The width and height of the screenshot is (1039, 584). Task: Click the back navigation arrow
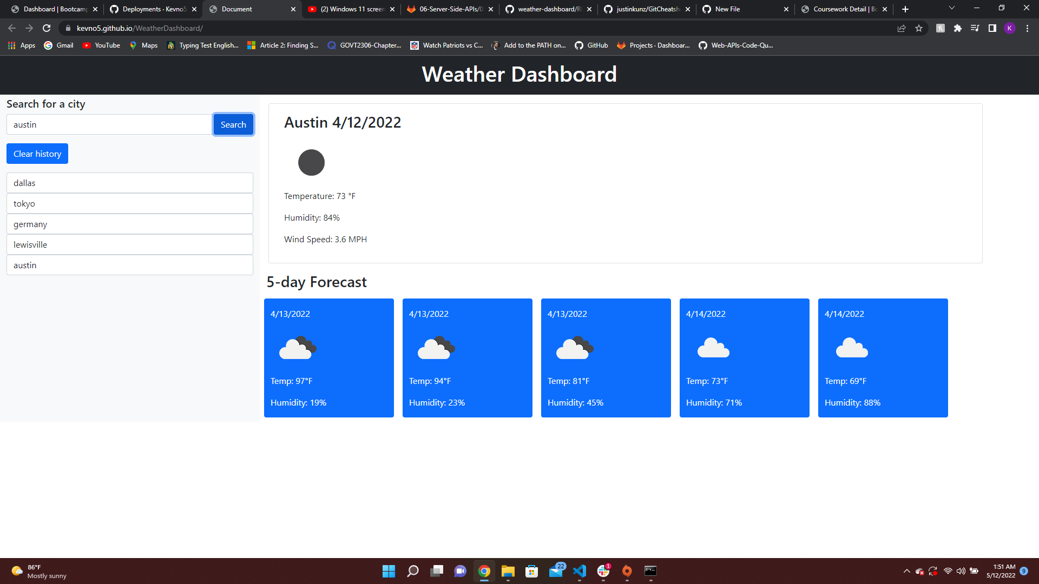11,28
